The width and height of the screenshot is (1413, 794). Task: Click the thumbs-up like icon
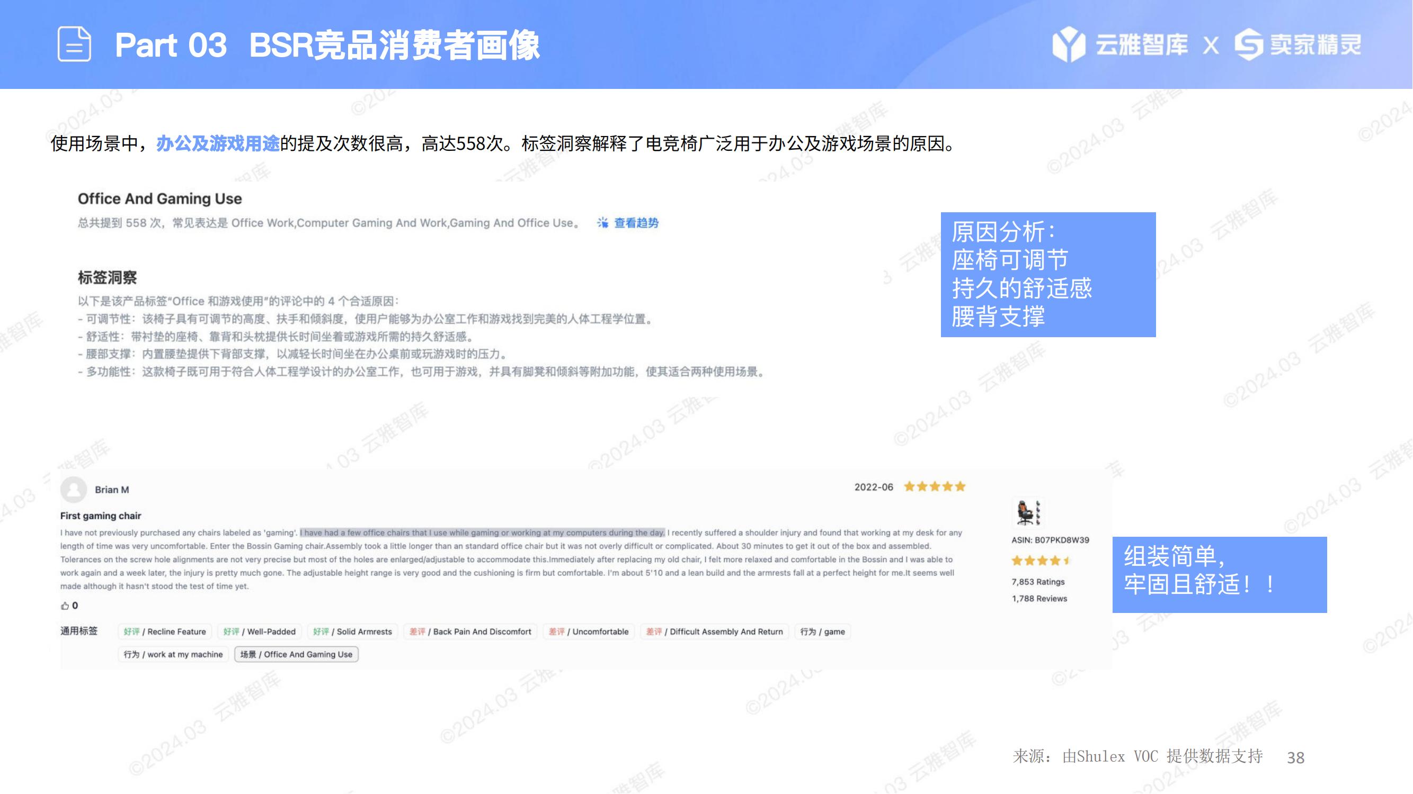65,606
